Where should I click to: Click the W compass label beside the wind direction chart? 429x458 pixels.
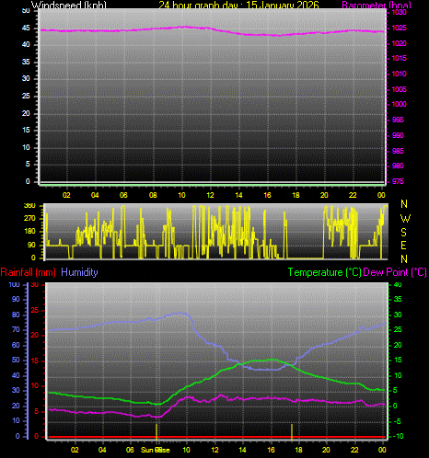pyautogui.click(x=405, y=219)
